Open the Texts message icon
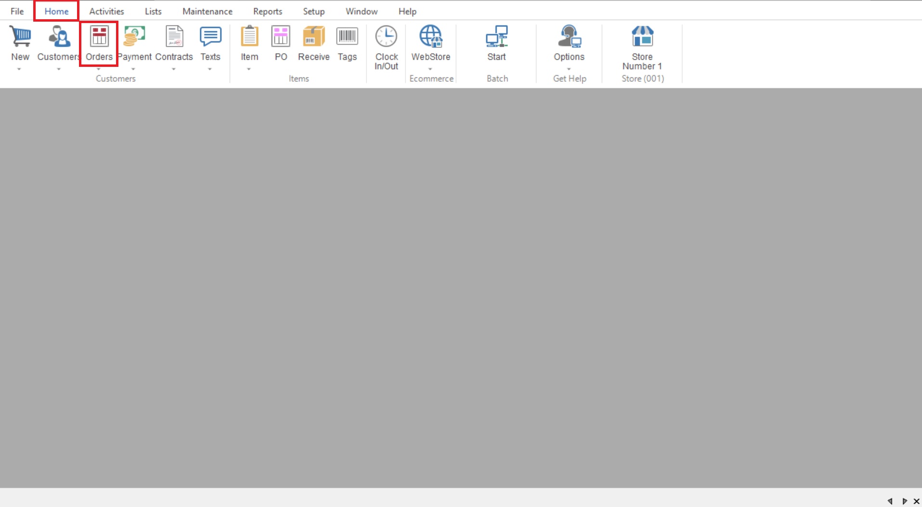 pyautogui.click(x=210, y=37)
